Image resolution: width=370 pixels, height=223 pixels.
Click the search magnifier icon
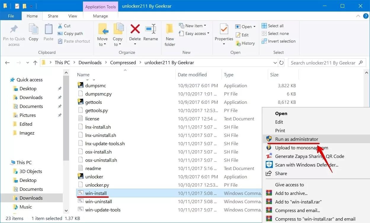(361, 63)
